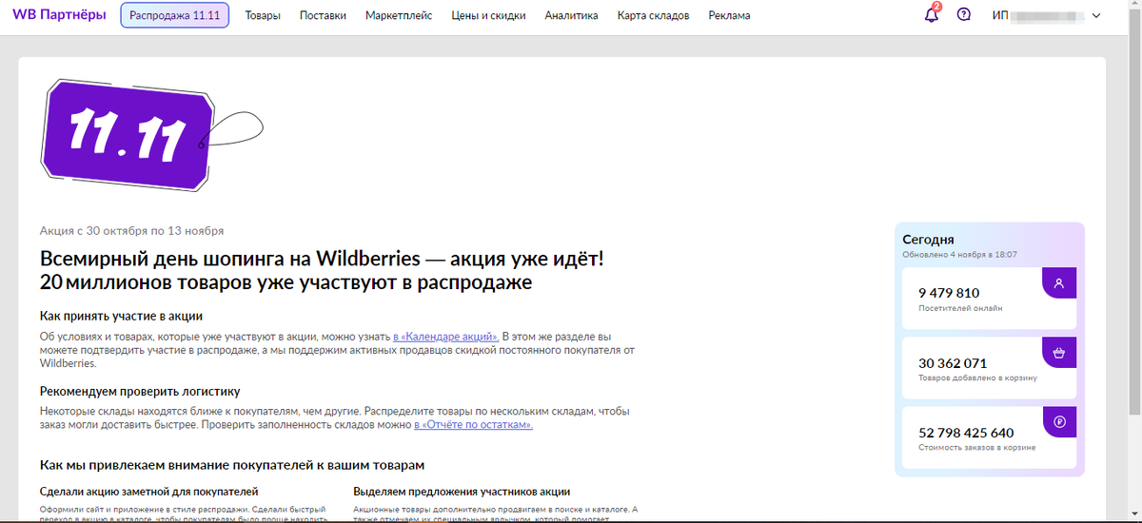Select the 52 798 425 640 order value
The height and width of the screenshot is (523, 1142).
tap(966, 432)
